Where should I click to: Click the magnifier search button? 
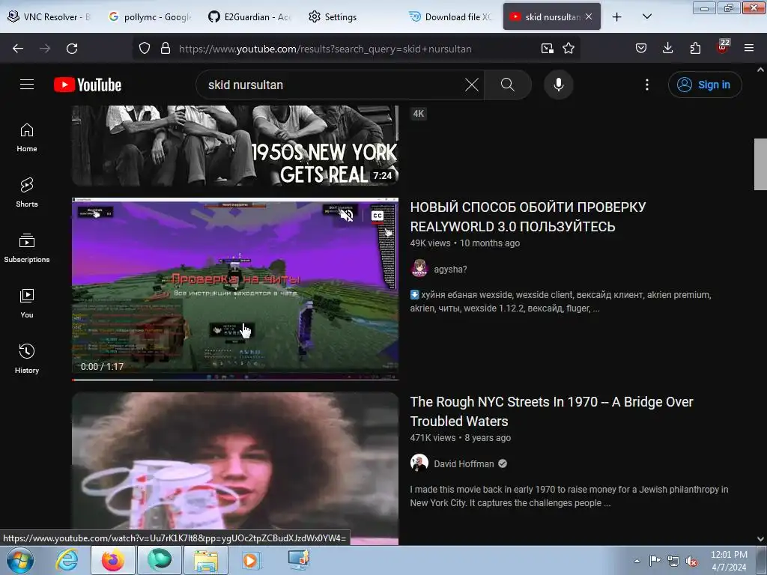507,85
